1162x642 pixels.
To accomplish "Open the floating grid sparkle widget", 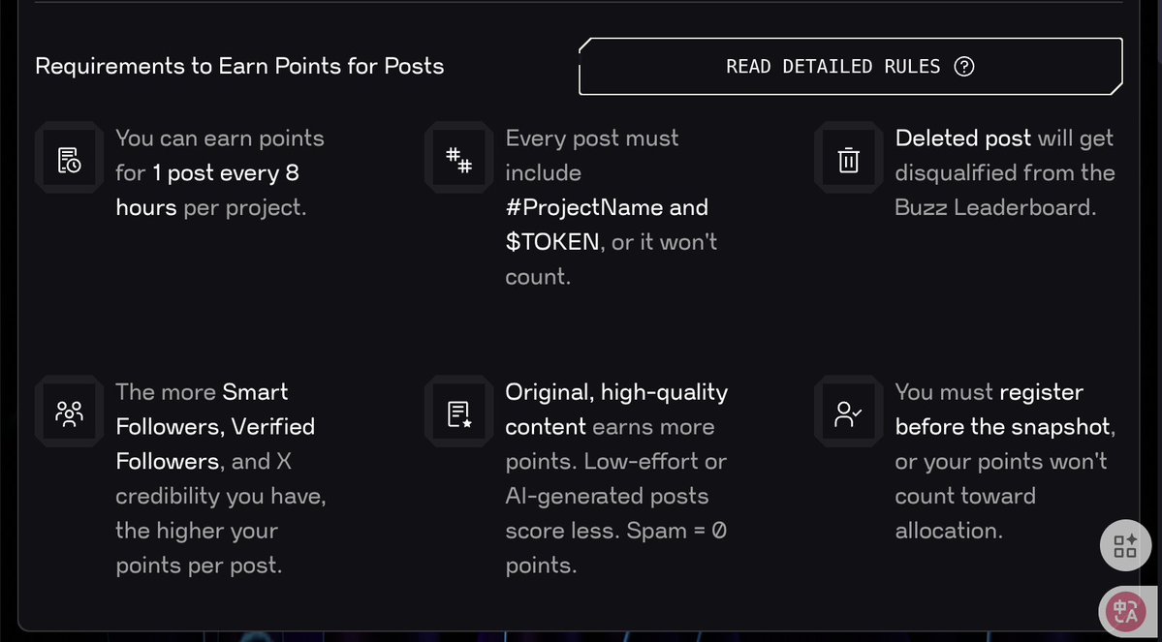I will click(x=1125, y=545).
